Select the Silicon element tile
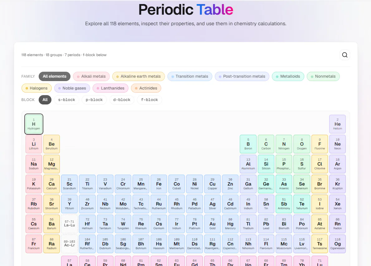 click(x=266, y=164)
